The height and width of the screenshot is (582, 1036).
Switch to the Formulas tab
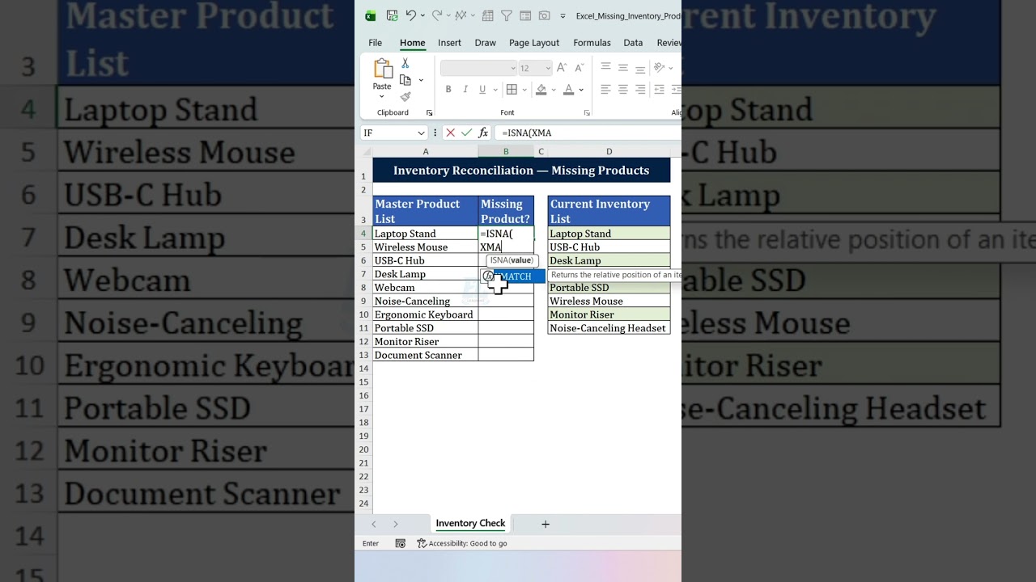point(592,43)
